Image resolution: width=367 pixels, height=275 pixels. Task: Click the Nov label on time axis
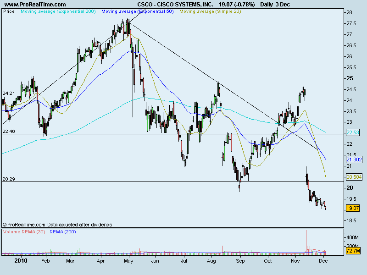pyautogui.click(x=295, y=261)
